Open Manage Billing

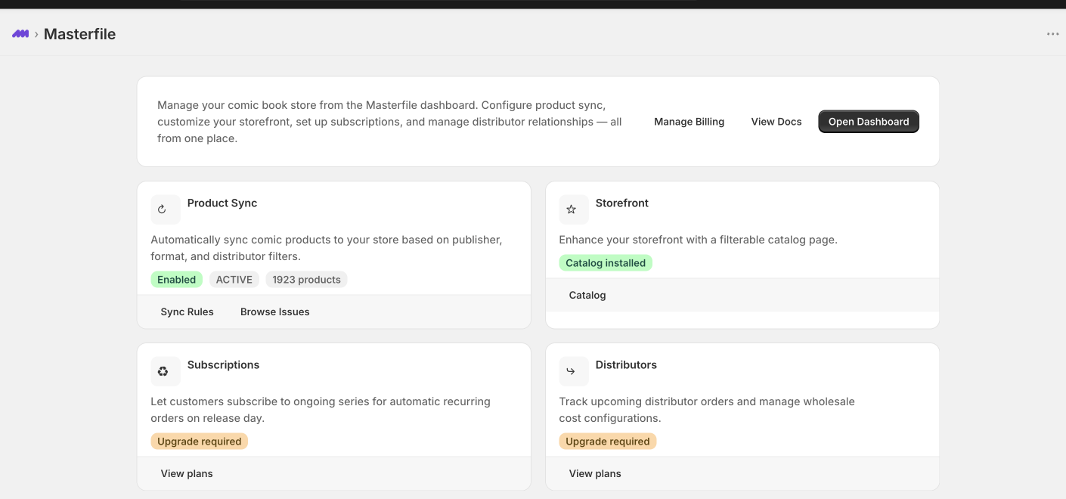(x=689, y=122)
